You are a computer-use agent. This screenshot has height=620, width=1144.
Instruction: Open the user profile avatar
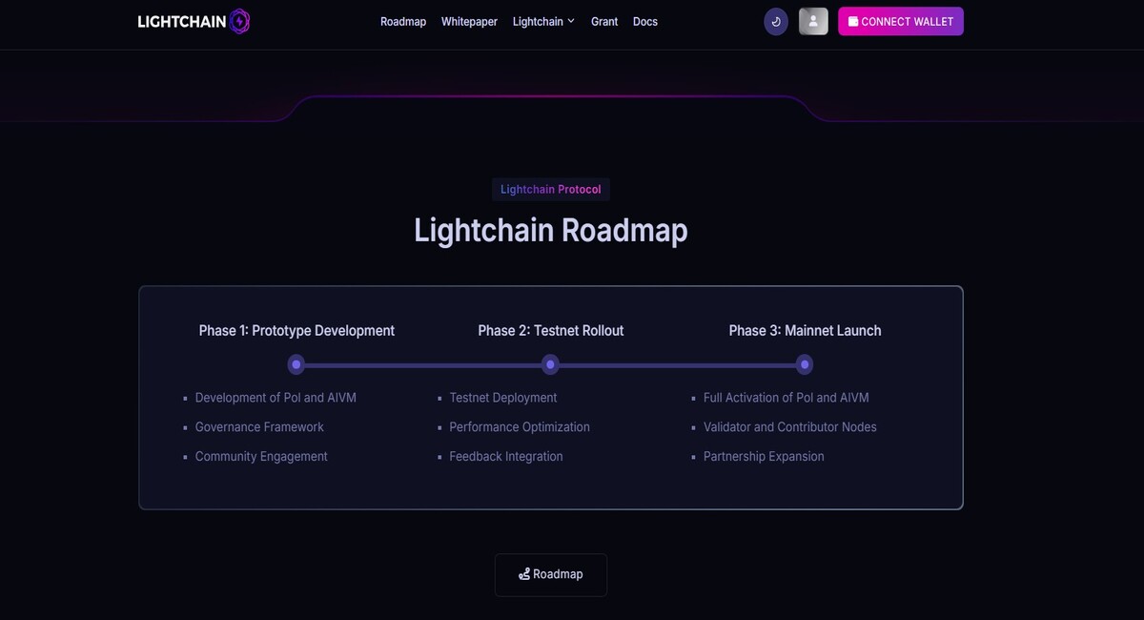click(813, 22)
